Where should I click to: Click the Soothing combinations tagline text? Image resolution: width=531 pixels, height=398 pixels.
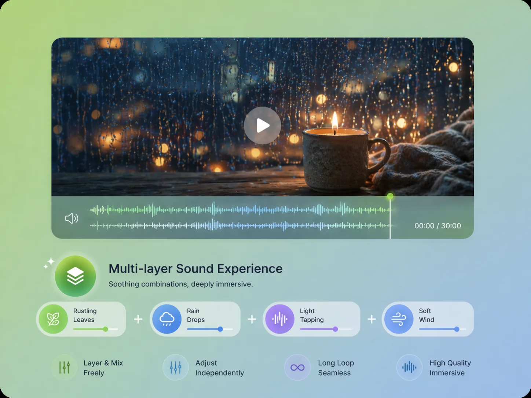pos(181,284)
